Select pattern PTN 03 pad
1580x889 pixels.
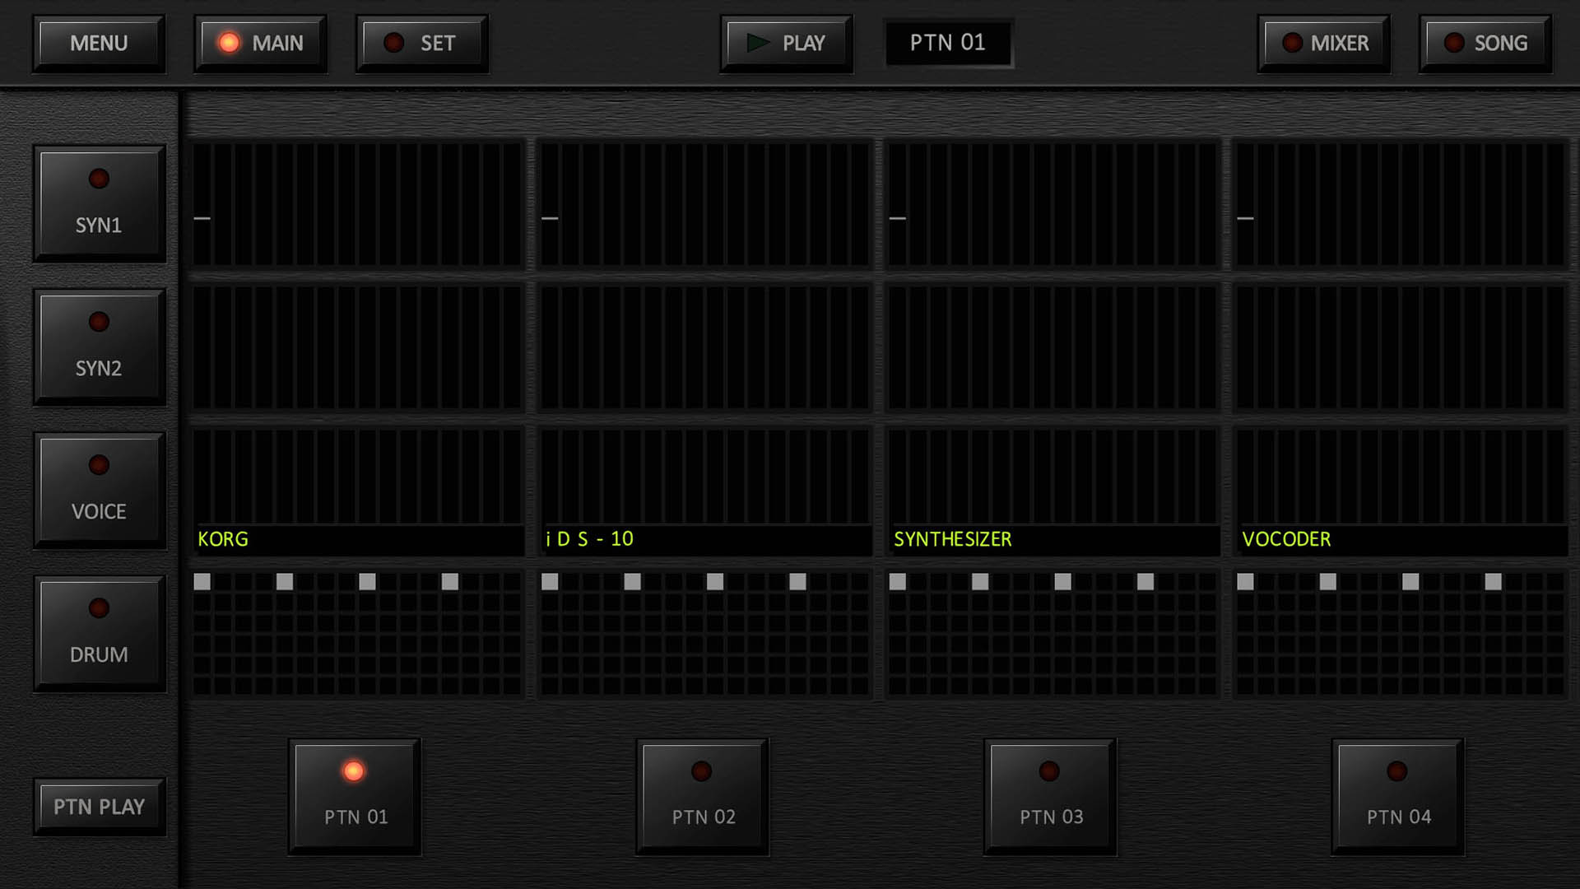click(1050, 796)
